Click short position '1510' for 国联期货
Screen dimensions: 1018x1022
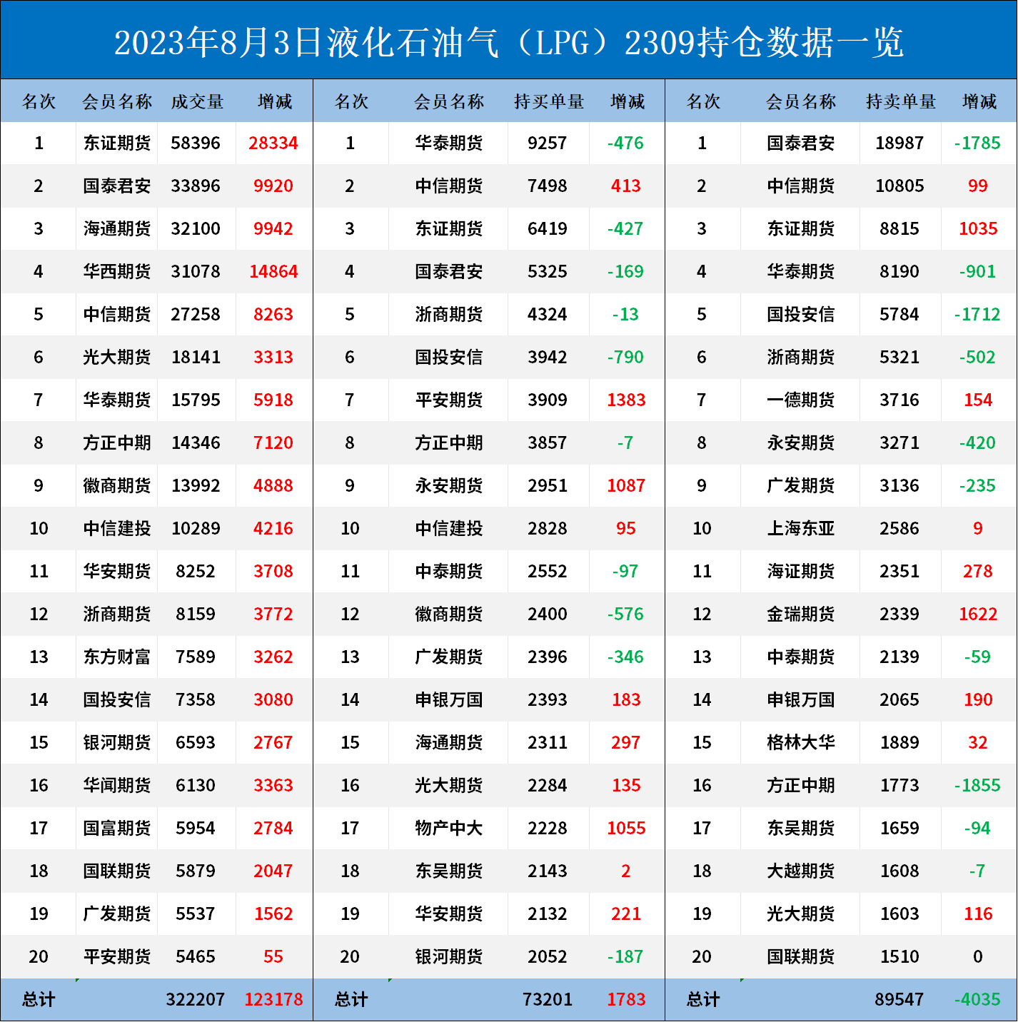[899, 957]
